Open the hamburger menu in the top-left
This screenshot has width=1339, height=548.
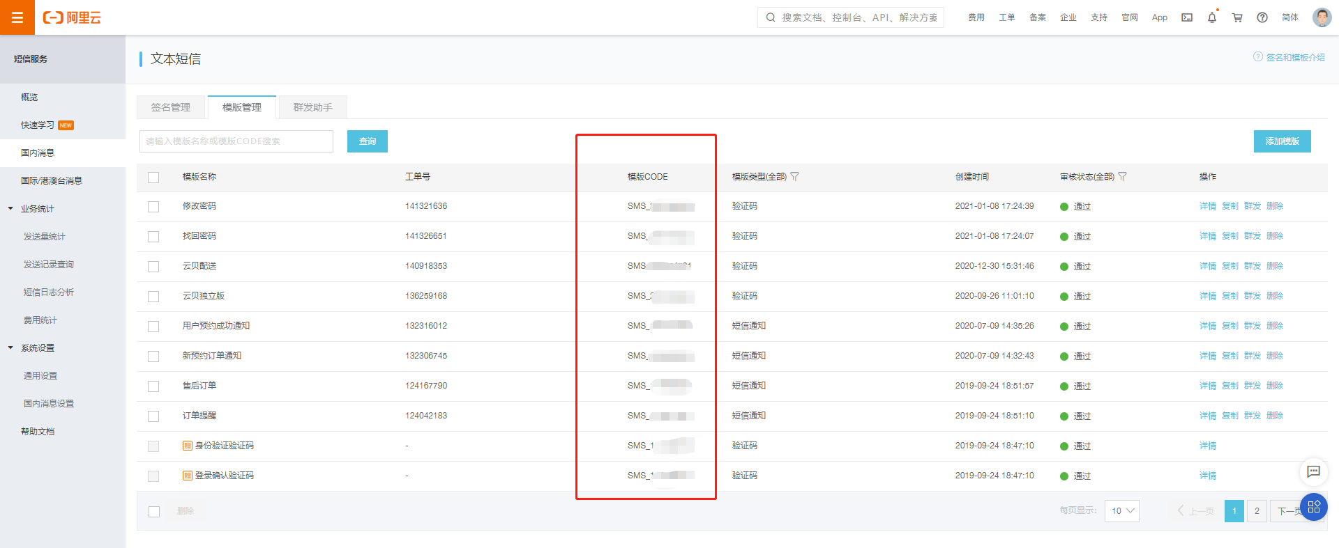pyautogui.click(x=17, y=17)
